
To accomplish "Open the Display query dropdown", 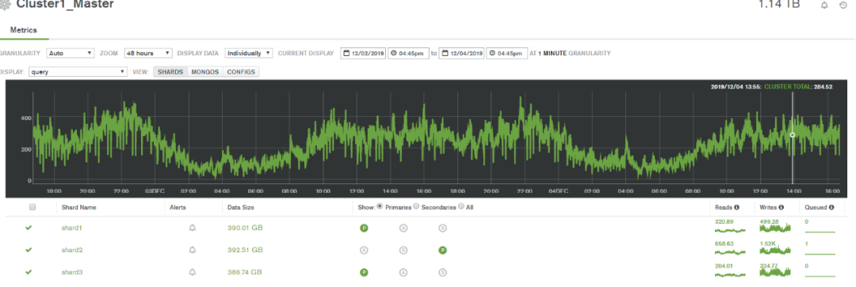I will [x=78, y=71].
